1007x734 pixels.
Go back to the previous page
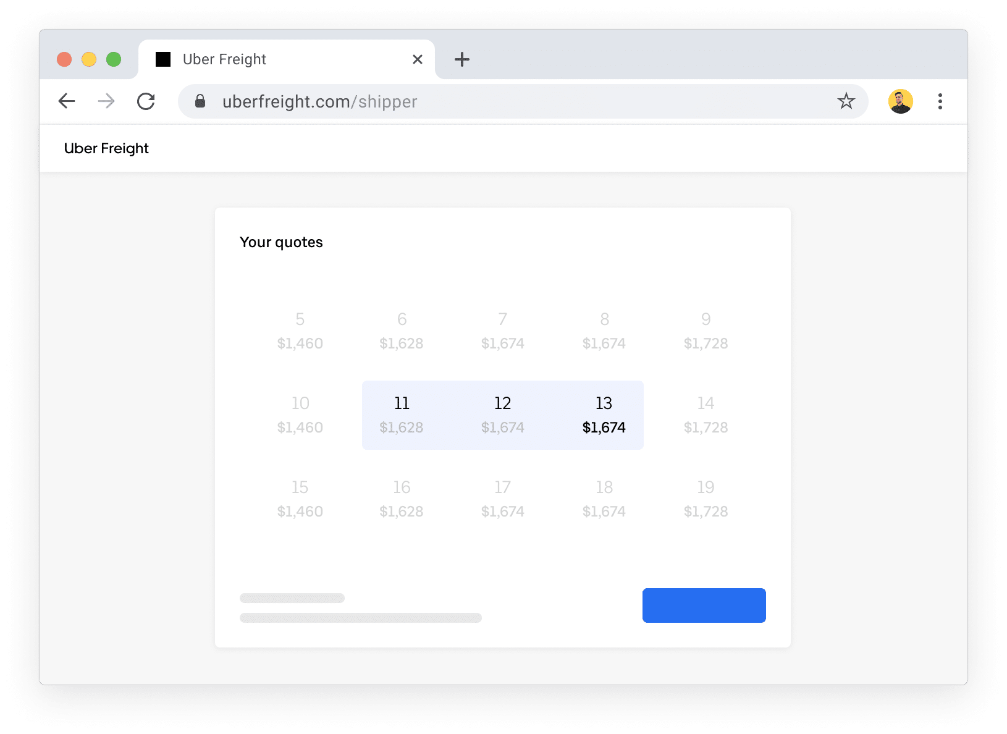67,101
